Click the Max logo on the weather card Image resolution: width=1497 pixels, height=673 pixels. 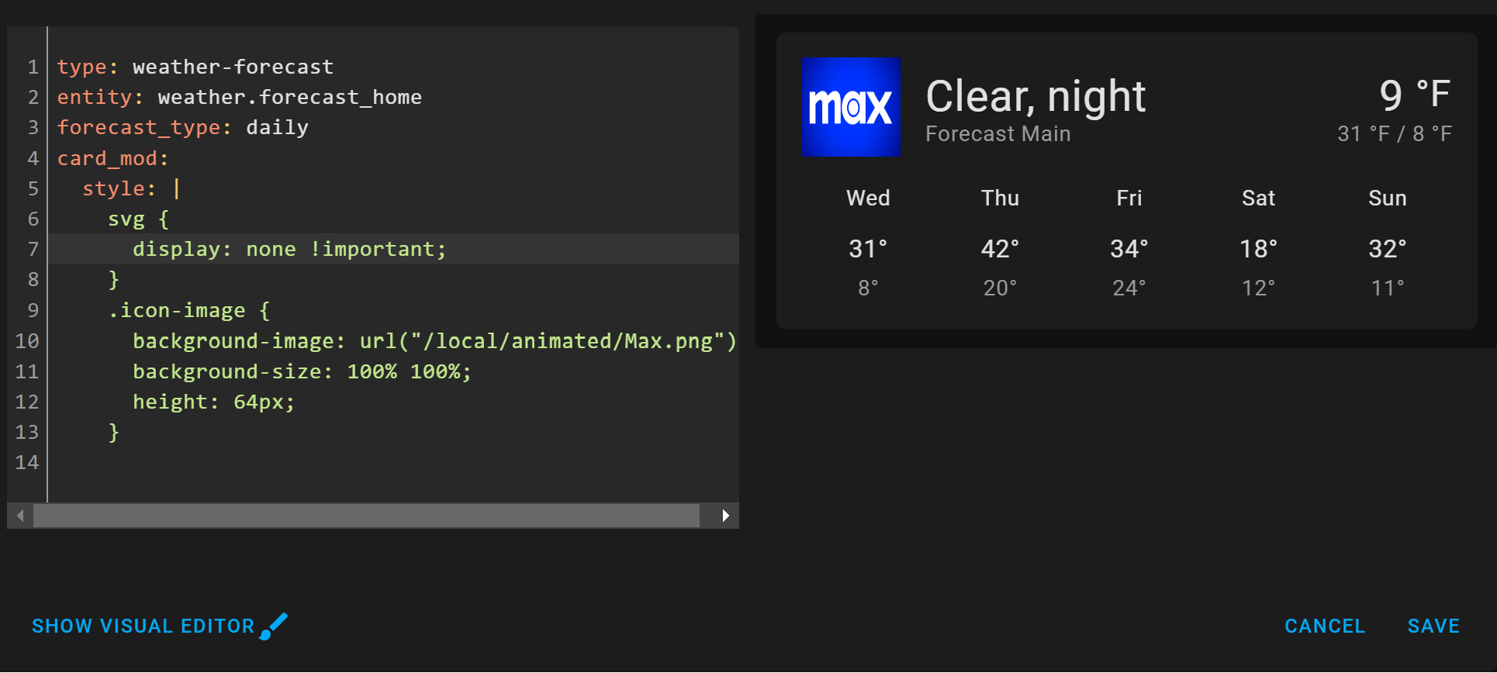pos(851,106)
